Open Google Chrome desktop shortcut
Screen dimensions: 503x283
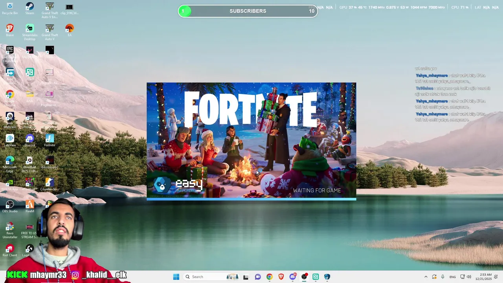click(10, 98)
